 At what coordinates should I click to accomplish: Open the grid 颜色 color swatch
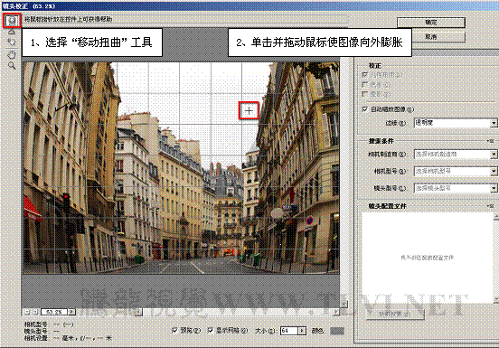337,331
